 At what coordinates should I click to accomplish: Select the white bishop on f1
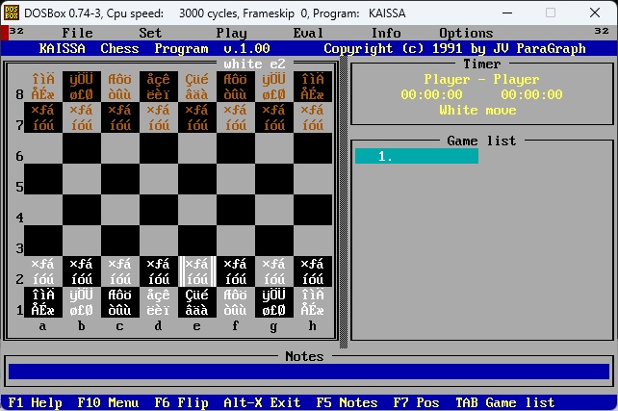tap(236, 302)
